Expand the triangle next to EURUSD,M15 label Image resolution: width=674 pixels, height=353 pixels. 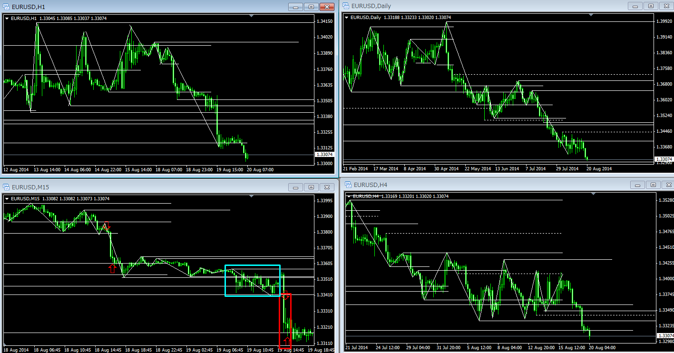pos(7,199)
